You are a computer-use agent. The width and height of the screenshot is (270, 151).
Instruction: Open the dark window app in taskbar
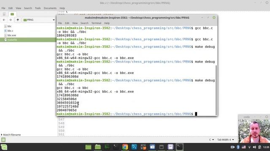coord(161,147)
